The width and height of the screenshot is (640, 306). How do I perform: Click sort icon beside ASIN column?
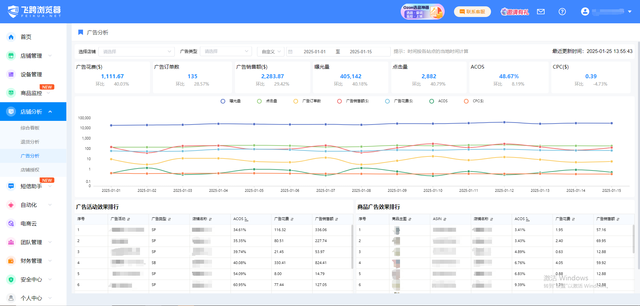click(x=445, y=219)
